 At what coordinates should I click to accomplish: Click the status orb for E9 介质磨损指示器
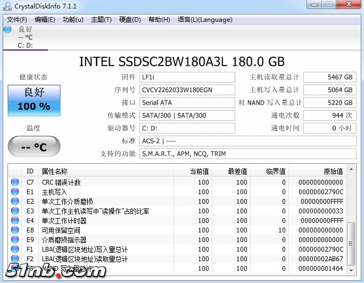(x=15, y=240)
